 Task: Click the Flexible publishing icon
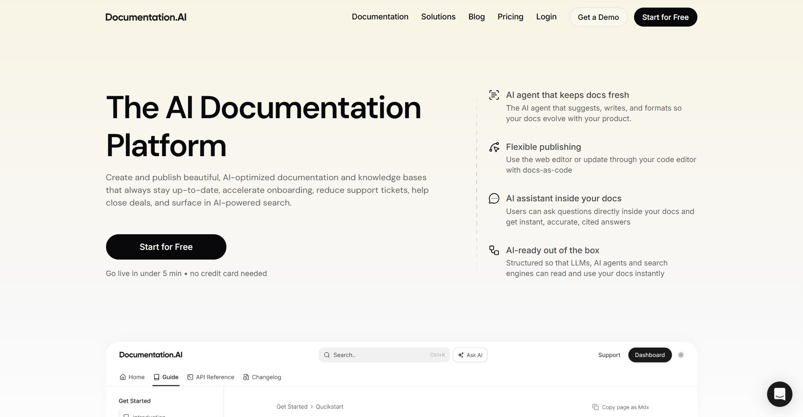tap(494, 147)
